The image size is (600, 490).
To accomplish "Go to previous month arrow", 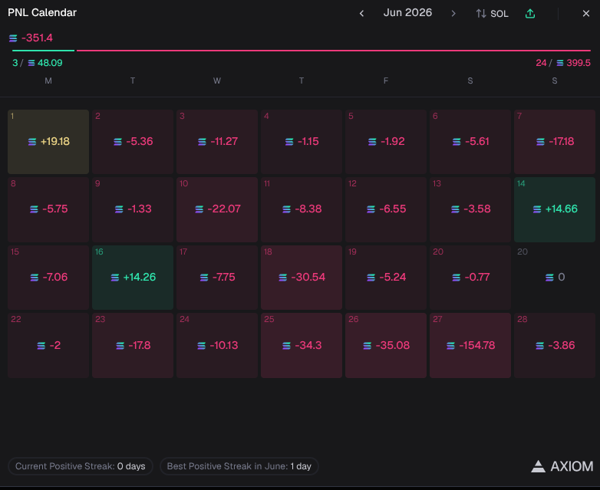I will point(361,13).
